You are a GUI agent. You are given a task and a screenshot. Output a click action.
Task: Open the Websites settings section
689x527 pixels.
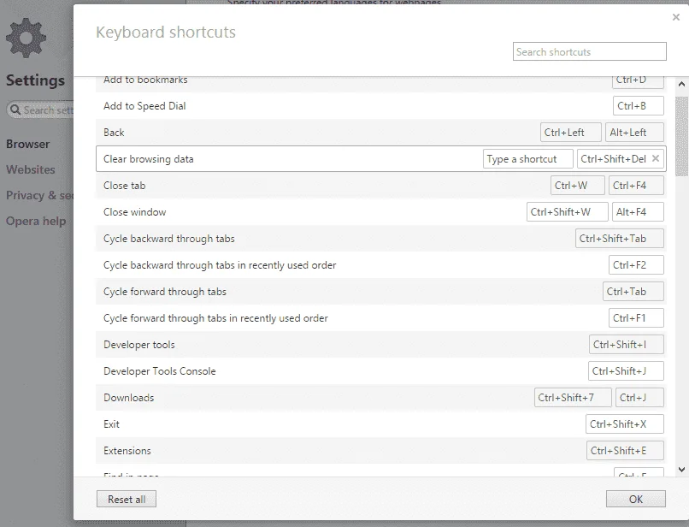30,169
